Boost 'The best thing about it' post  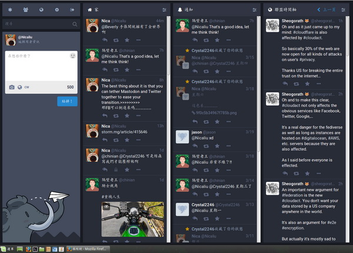click(x=116, y=116)
